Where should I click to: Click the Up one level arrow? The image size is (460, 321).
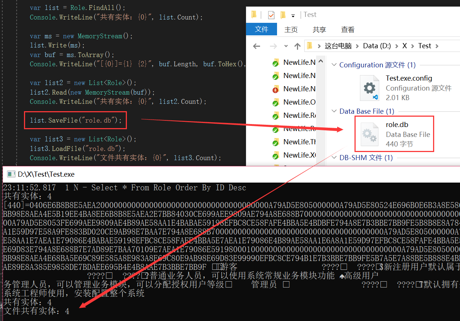pos(297,46)
